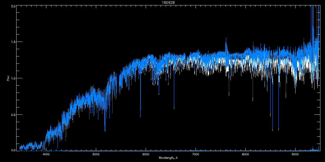
Task: Click the plot title 180928
Action: (163, 2)
